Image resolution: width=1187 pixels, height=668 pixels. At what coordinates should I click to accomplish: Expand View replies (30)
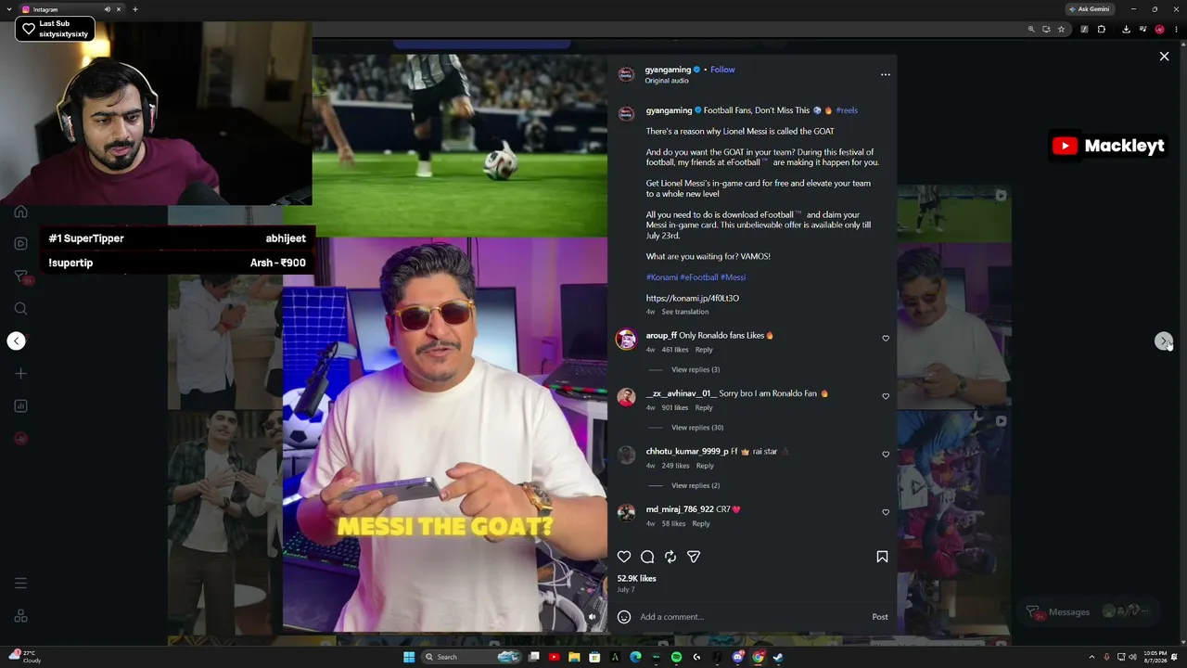tap(697, 428)
